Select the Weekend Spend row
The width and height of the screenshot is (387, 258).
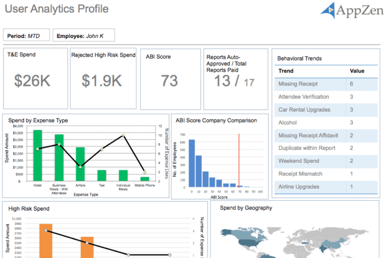click(x=326, y=161)
